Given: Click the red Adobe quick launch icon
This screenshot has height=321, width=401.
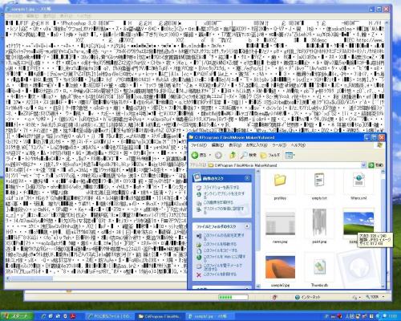Looking at the screenshot, I should click(x=72, y=316).
